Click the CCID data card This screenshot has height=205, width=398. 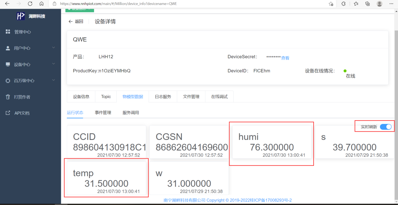pyautogui.click(x=107, y=142)
